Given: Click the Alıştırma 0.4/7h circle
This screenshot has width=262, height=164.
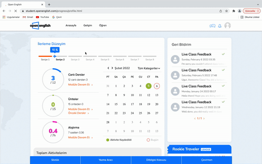Looking at the screenshot, I should click(x=53, y=132).
